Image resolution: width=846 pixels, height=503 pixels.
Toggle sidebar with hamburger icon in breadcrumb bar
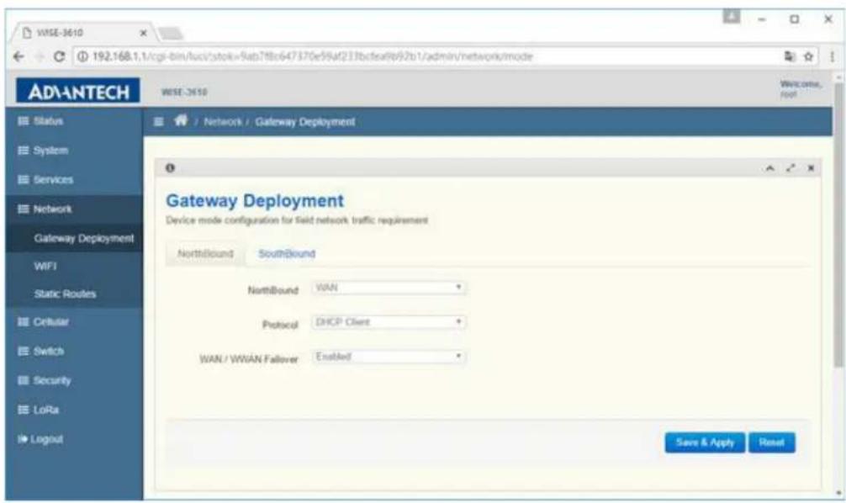coord(158,122)
